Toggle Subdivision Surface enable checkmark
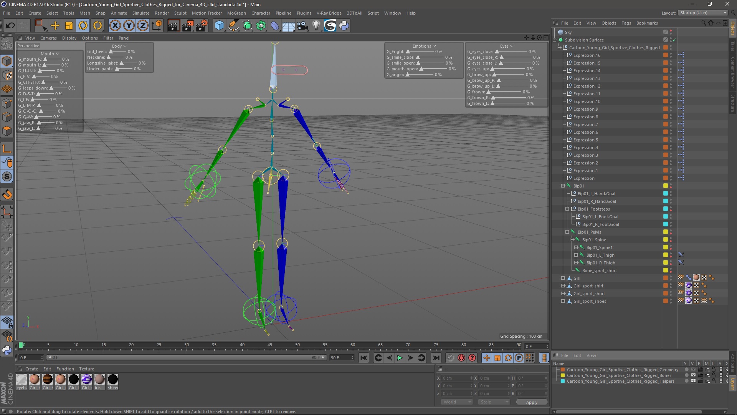The height and width of the screenshot is (415, 737). coord(674,40)
